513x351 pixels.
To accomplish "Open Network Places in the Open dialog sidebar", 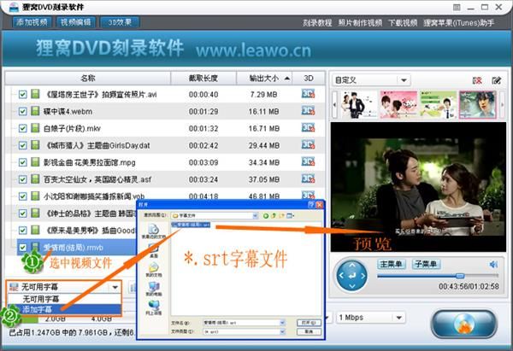I will click(x=153, y=308).
